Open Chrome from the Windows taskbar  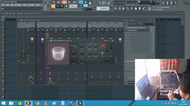[37, 103]
